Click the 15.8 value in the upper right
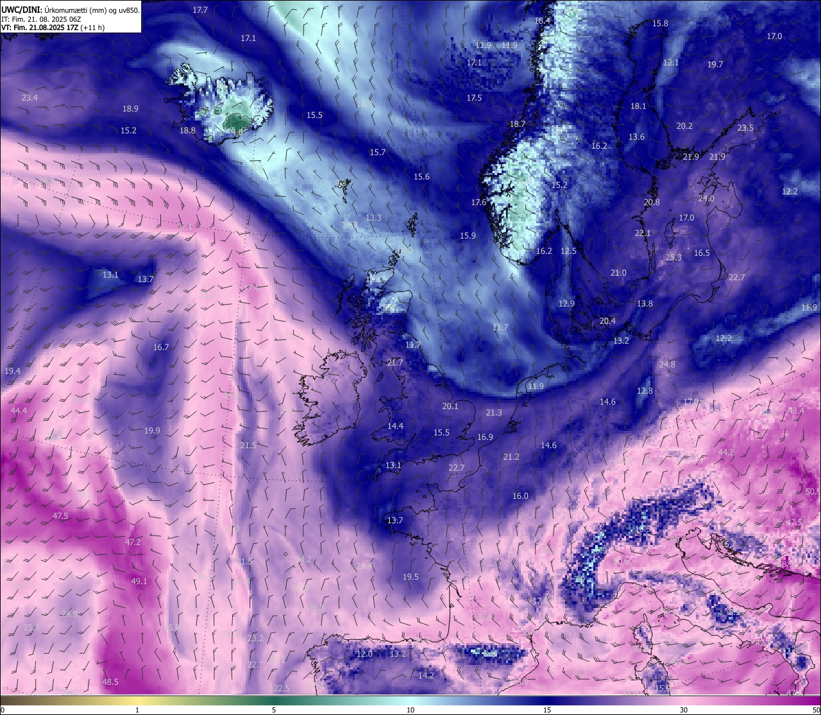821x715 pixels. [660, 23]
